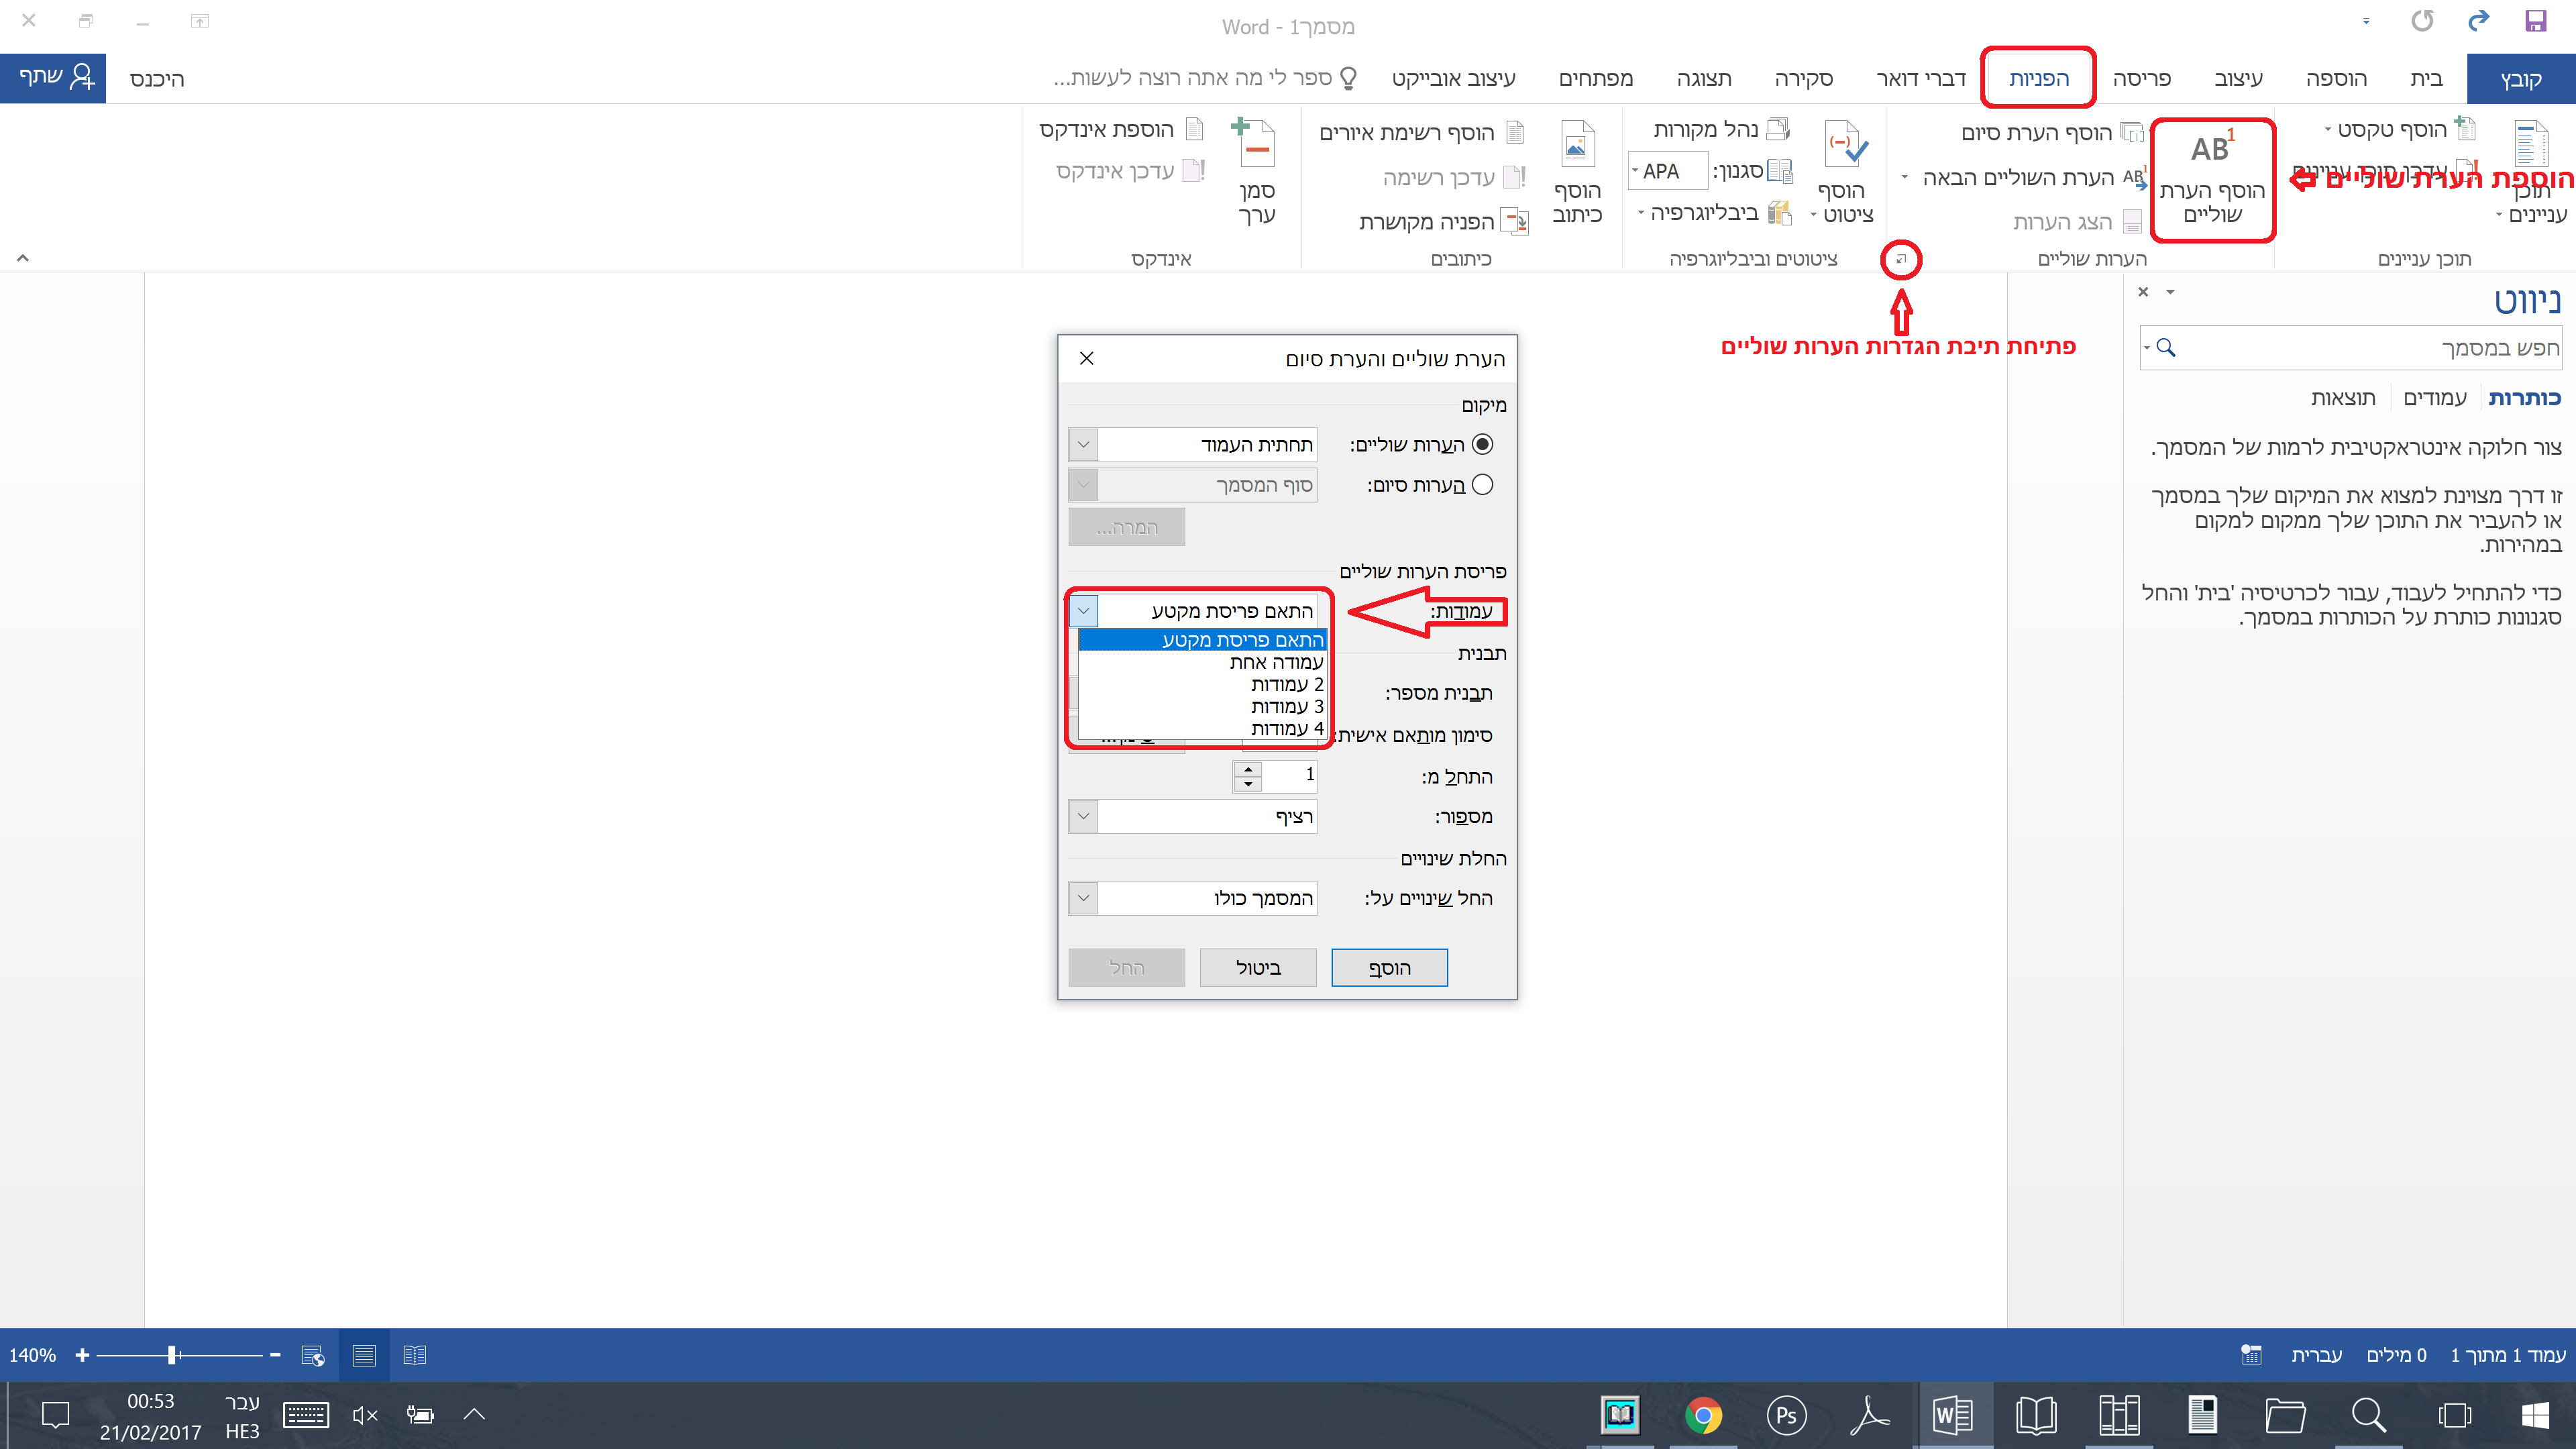Open Chrome from the taskbar
Image resolution: width=2576 pixels, height=1449 pixels.
1702,1415
